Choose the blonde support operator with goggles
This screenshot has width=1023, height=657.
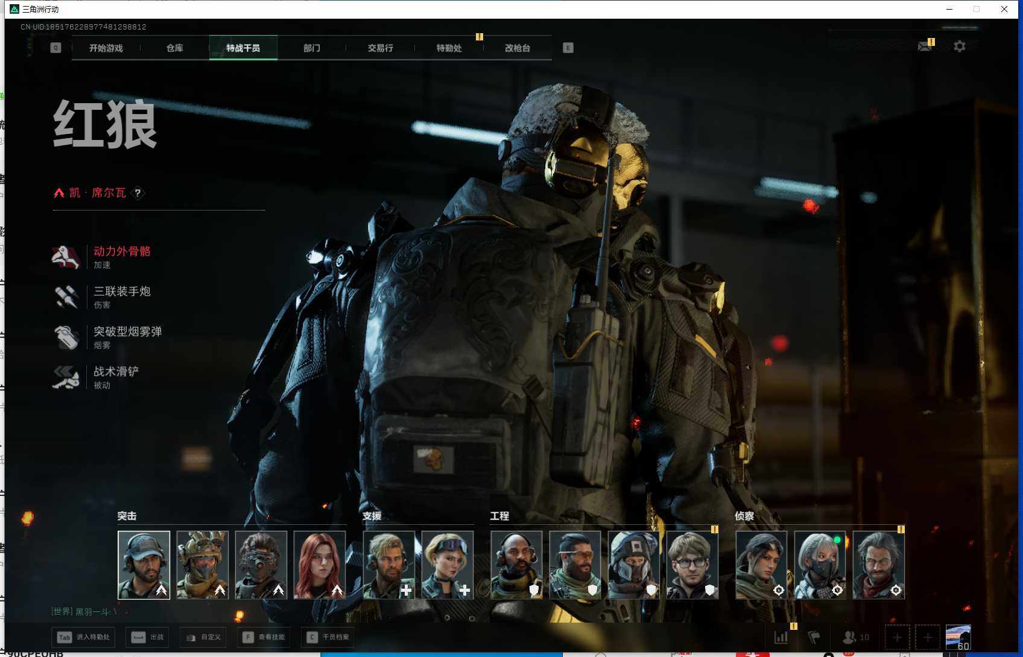pos(447,565)
